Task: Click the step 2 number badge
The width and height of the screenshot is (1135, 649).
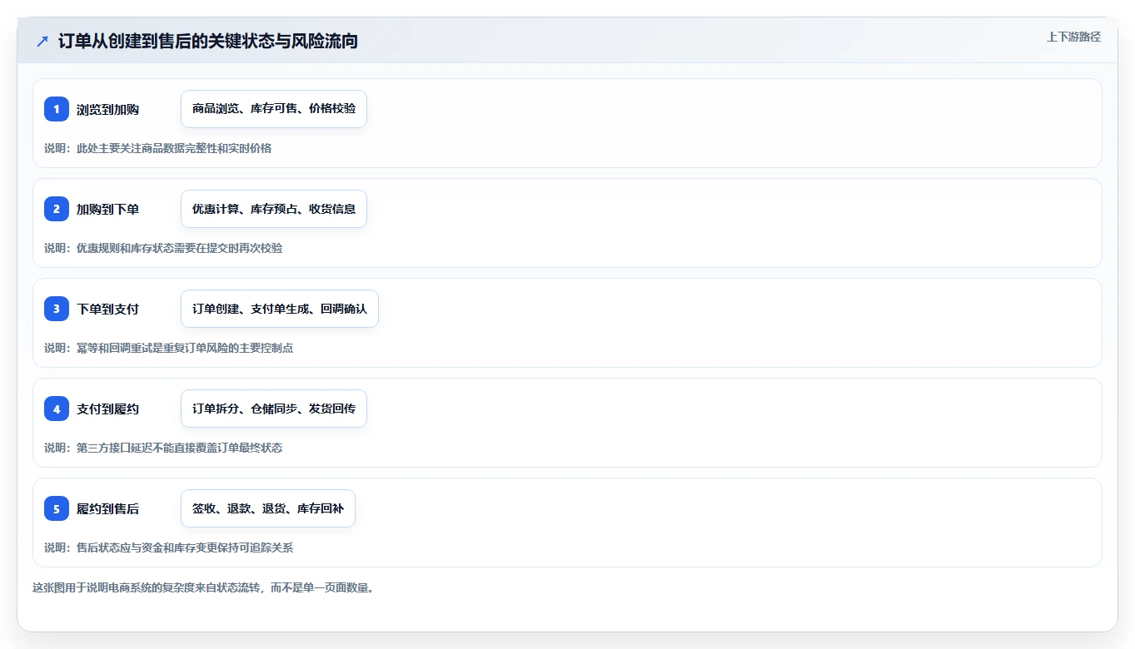Action: coord(57,209)
